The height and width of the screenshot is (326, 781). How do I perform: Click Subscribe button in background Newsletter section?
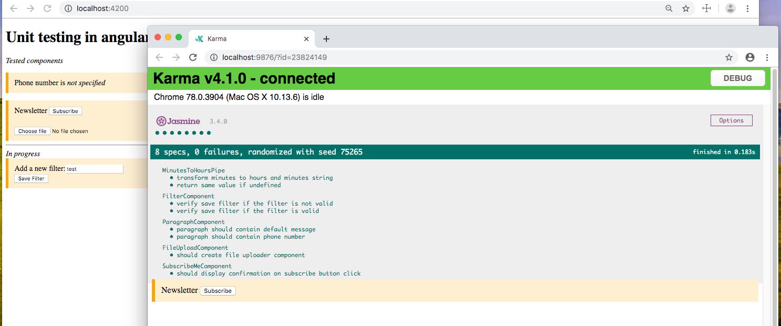(x=65, y=111)
